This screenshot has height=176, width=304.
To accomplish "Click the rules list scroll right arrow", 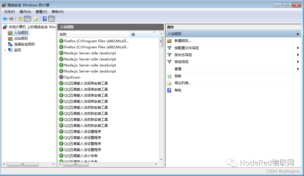I will click(156, 164).
